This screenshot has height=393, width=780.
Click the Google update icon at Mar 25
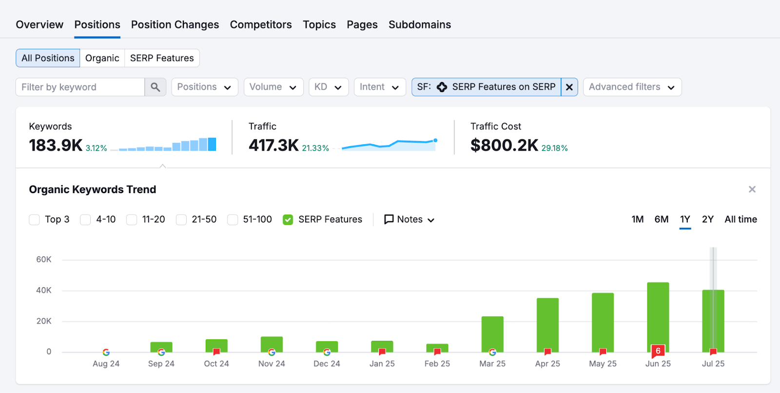point(492,352)
